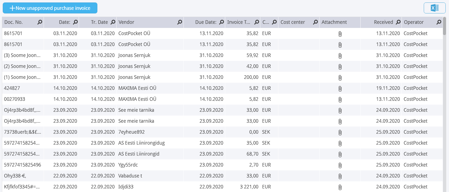
Task: Select vendor AS Eesti Liinirongidug
Action: (142, 143)
